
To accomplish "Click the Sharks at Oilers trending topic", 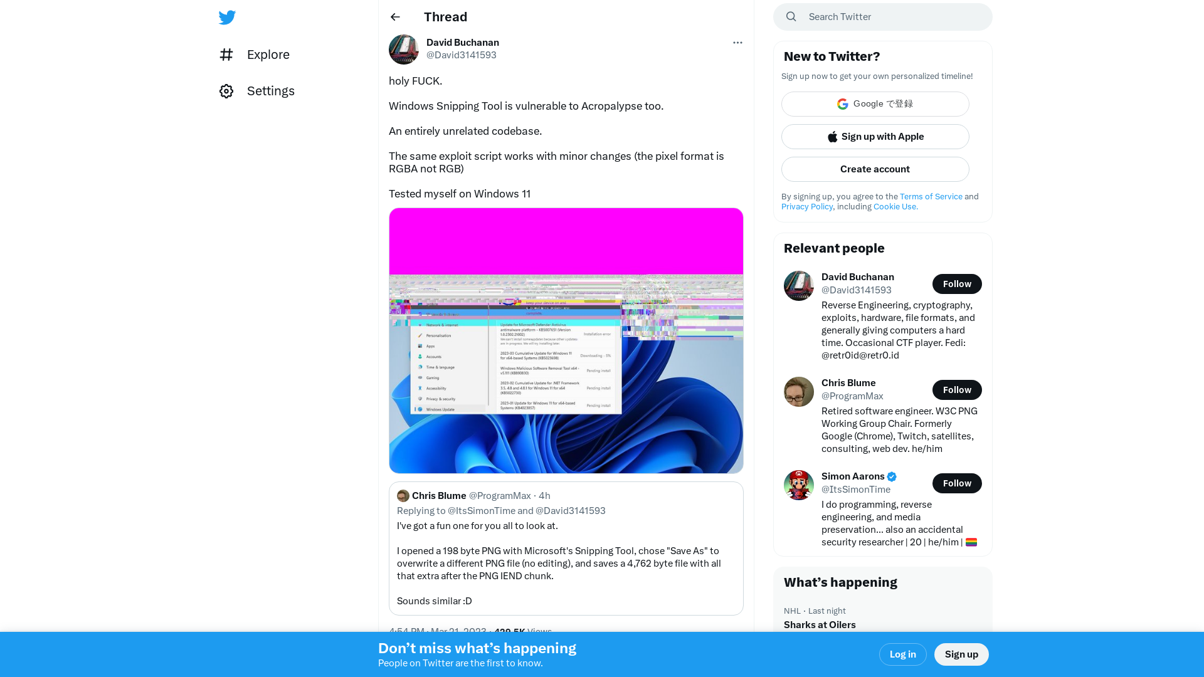I will point(820,624).
